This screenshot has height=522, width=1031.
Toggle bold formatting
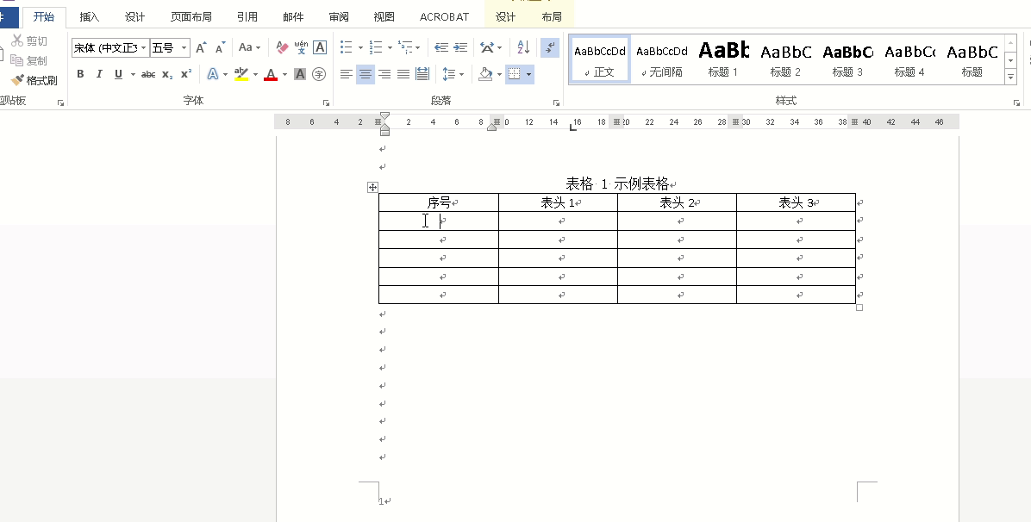click(x=80, y=74)
